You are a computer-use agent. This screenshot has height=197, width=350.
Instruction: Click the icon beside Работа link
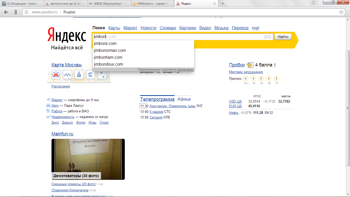[48, 111]
